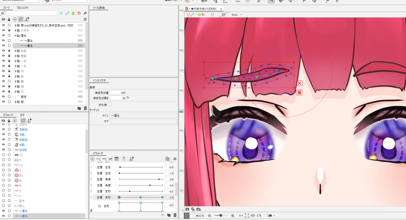The height and width of the screenshot is (220, 406).
Task: Click the crossed grid icon in canvas toolbar
Action: [x=223, y=15]
